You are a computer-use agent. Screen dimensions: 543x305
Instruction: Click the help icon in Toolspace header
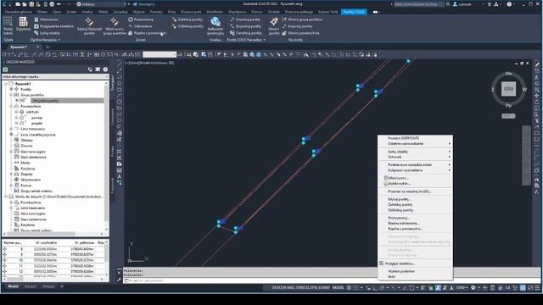(x=105, y=69)
